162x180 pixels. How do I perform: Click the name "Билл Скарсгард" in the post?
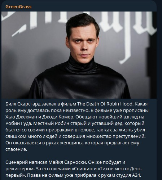[x=23, y=104]
